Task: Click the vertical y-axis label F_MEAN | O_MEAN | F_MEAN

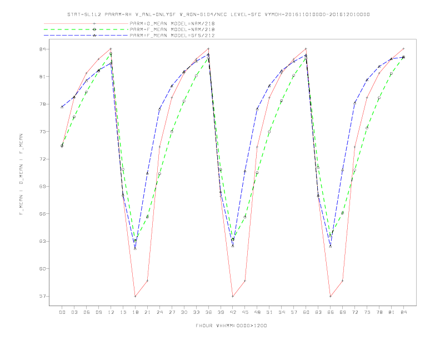Action: 21,174
